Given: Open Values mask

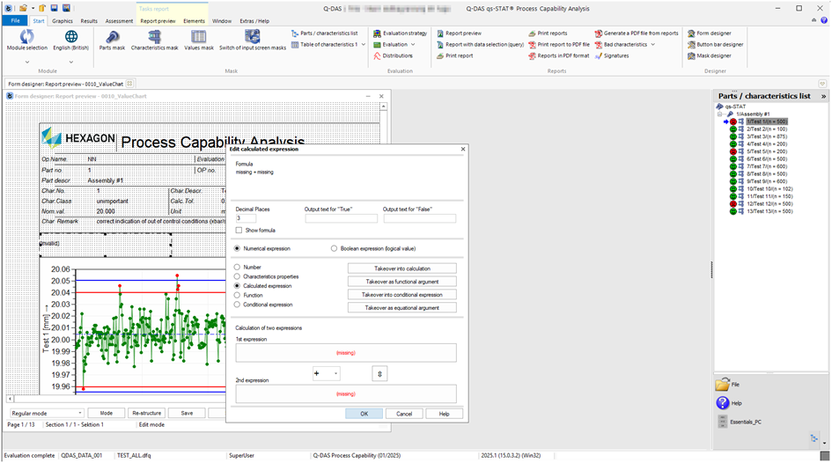Looking at the screenshot, I should click(199, 40).
